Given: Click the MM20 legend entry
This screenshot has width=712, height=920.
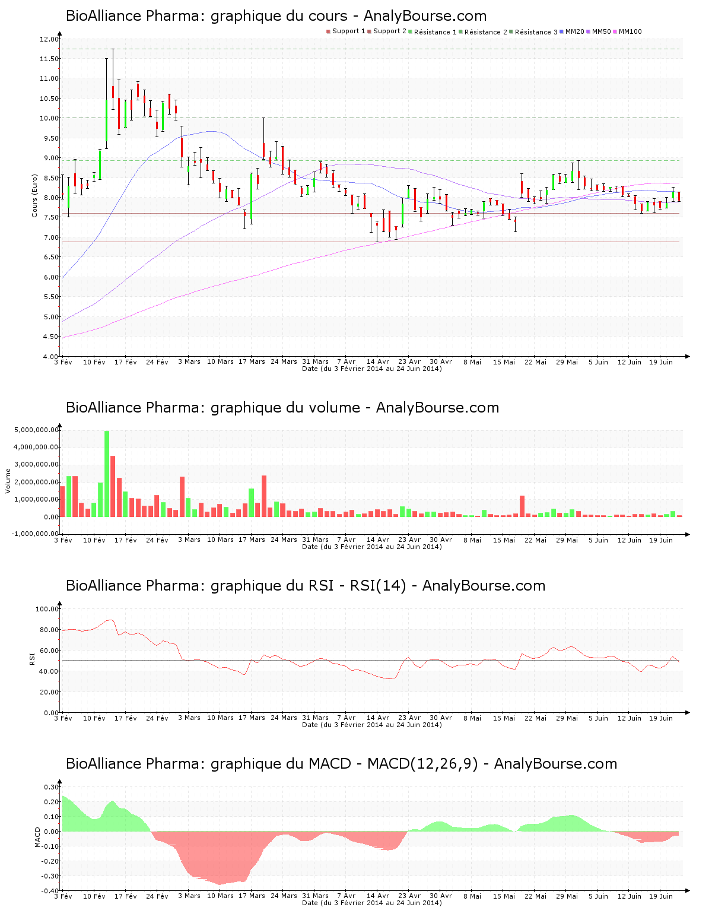Looking at the screenshot, I should pos(572,31).
